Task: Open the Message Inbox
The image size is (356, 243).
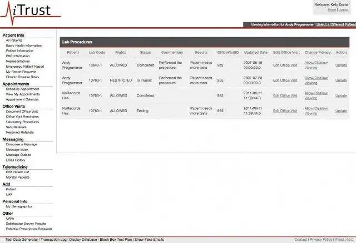Action: 17,149
